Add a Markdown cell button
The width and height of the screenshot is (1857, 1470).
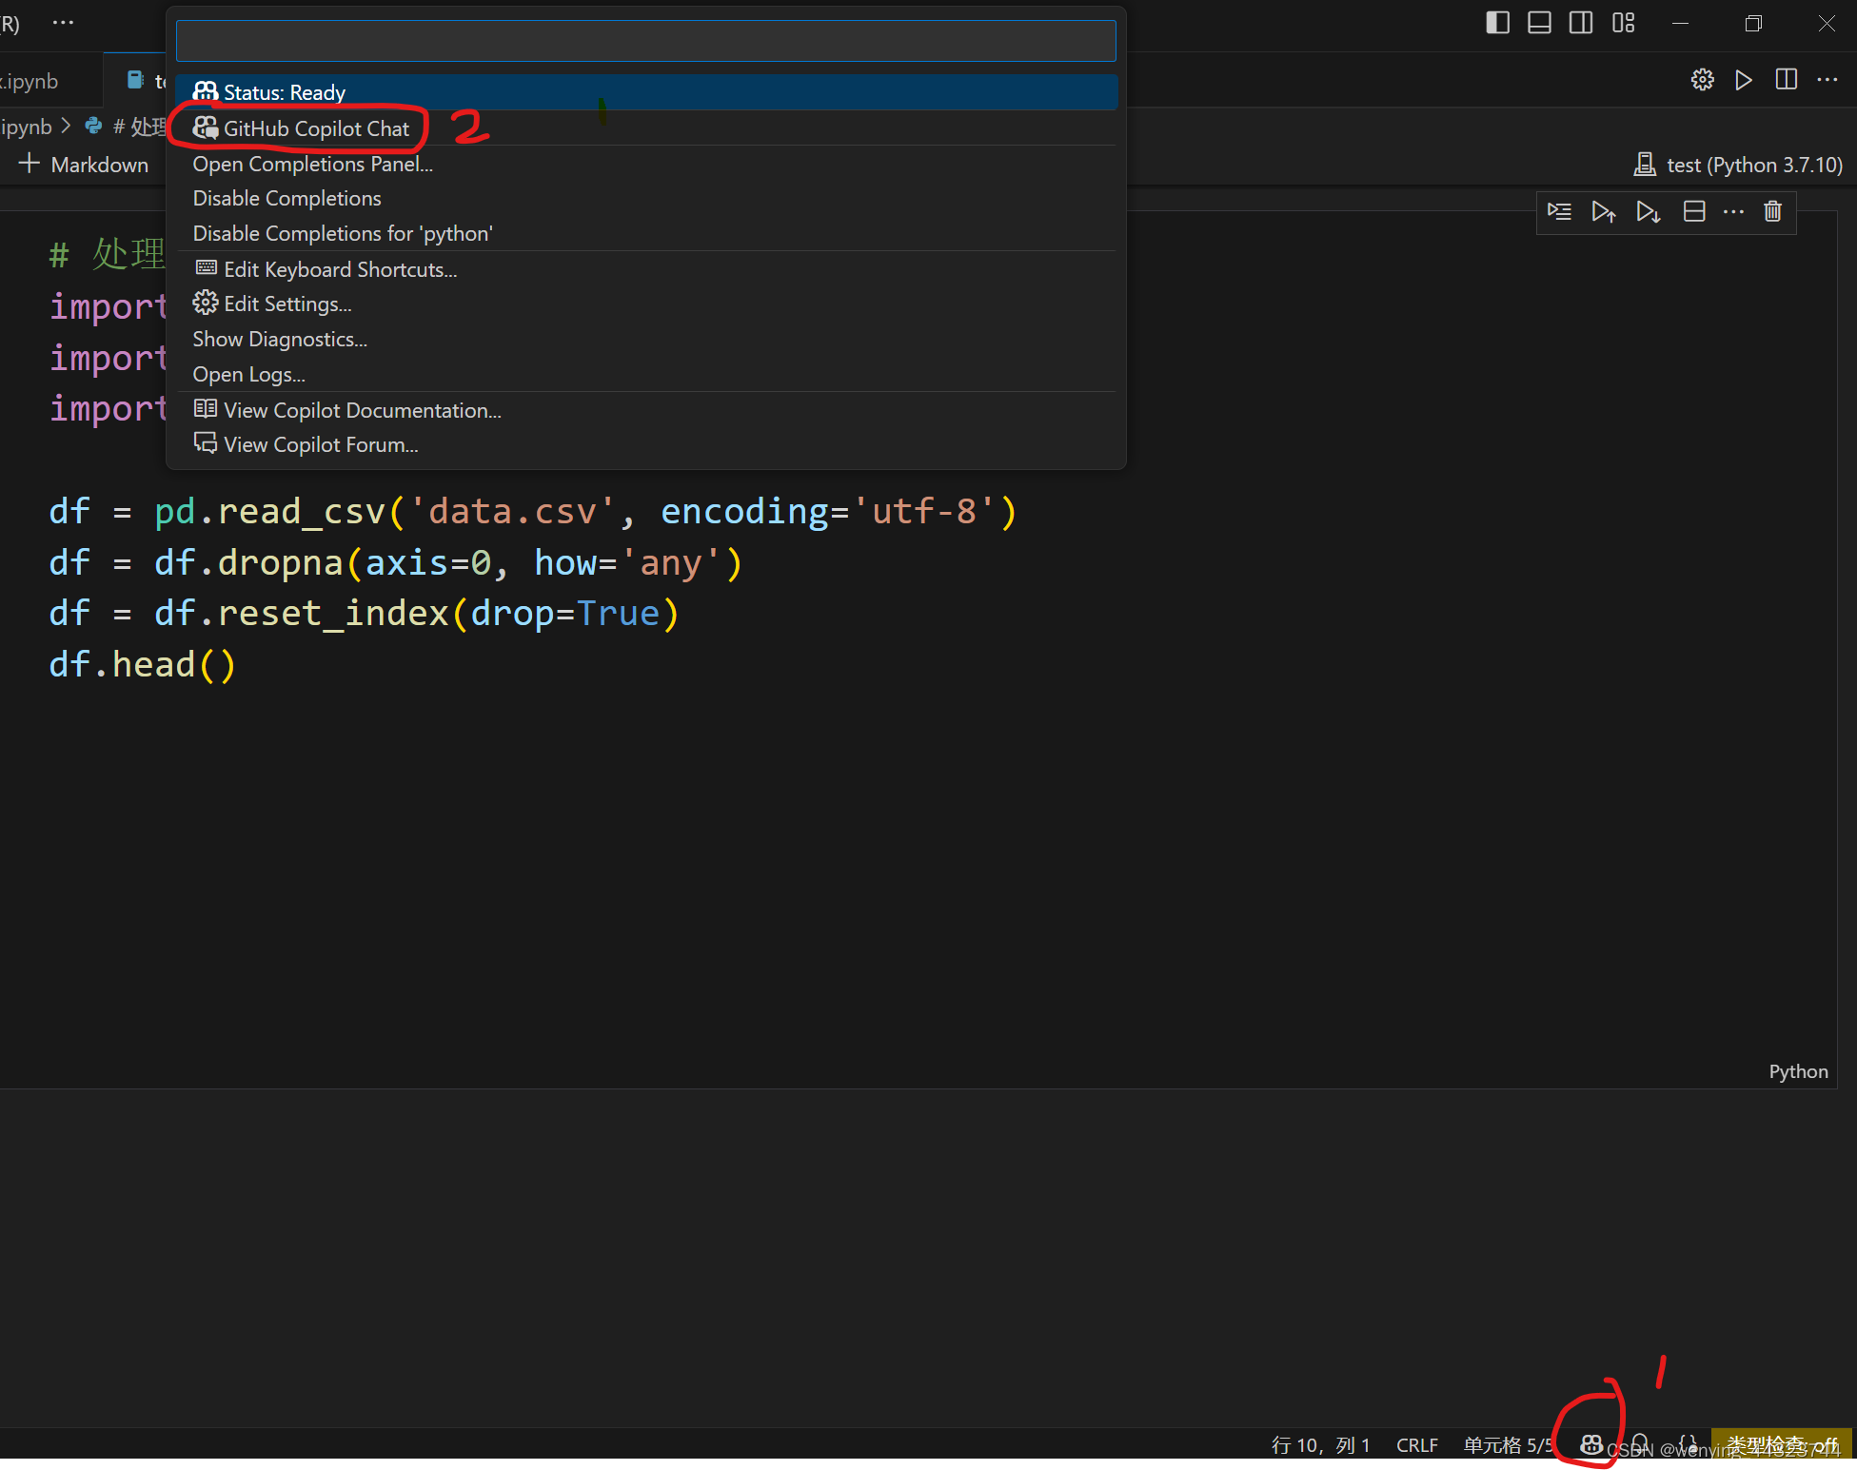(x=84, y=165)
